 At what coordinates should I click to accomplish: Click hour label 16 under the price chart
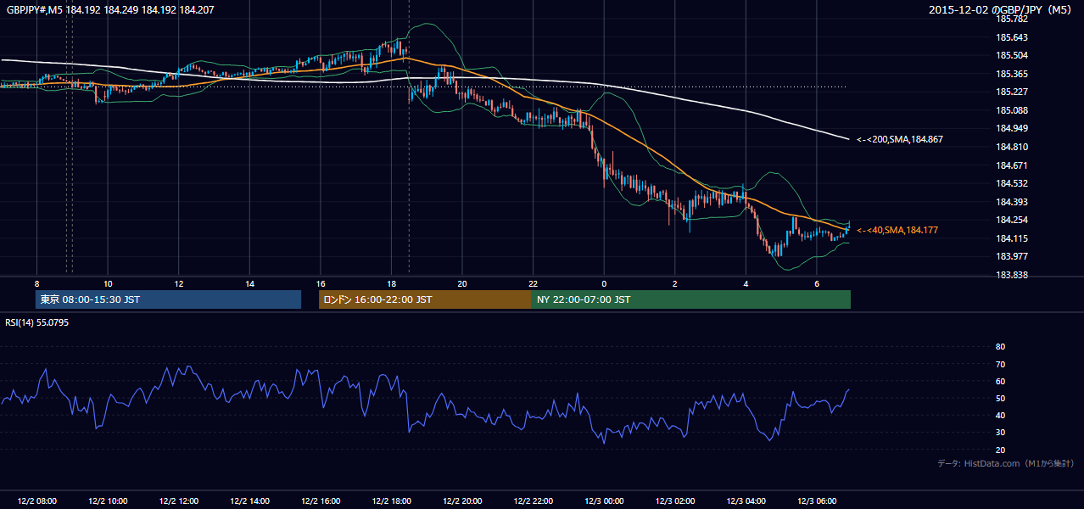[x=321, y=282]
